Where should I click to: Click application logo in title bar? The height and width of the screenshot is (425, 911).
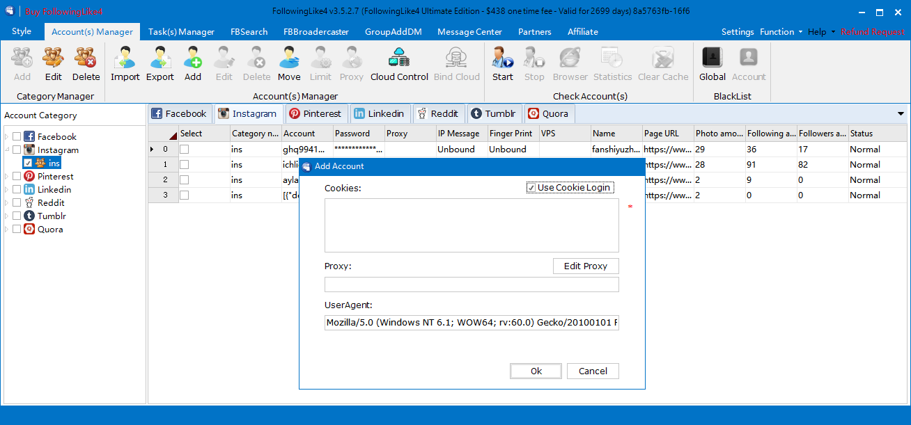[10, 11]
